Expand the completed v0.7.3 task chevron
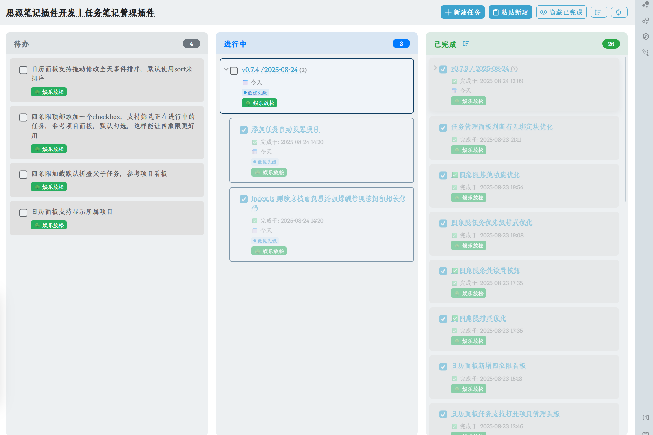Image resolution: width=653 pixels, height=435 pixels. 435,68
